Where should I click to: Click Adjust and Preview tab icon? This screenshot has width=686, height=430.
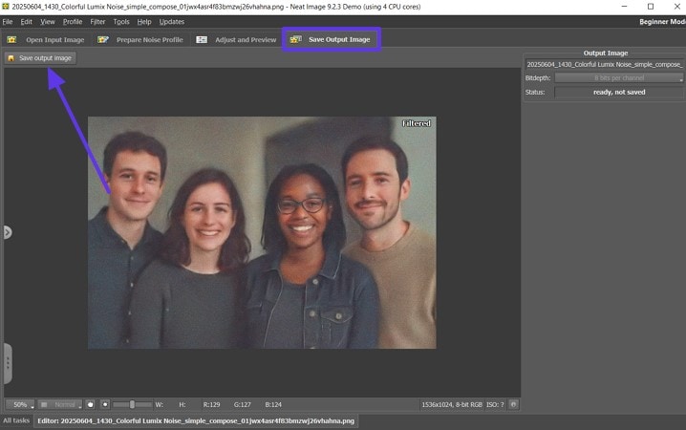[202, 40]
